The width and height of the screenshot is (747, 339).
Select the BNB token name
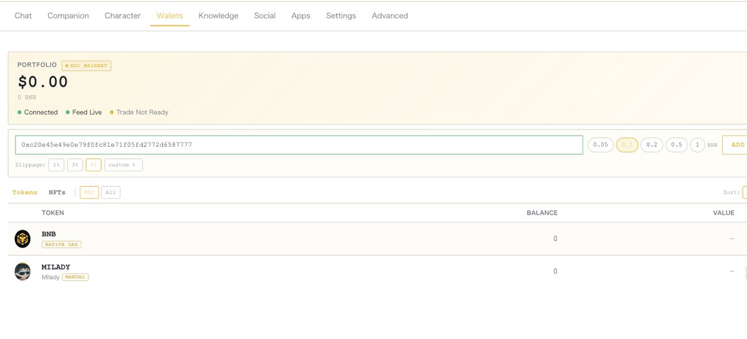(x=49, y=235)
